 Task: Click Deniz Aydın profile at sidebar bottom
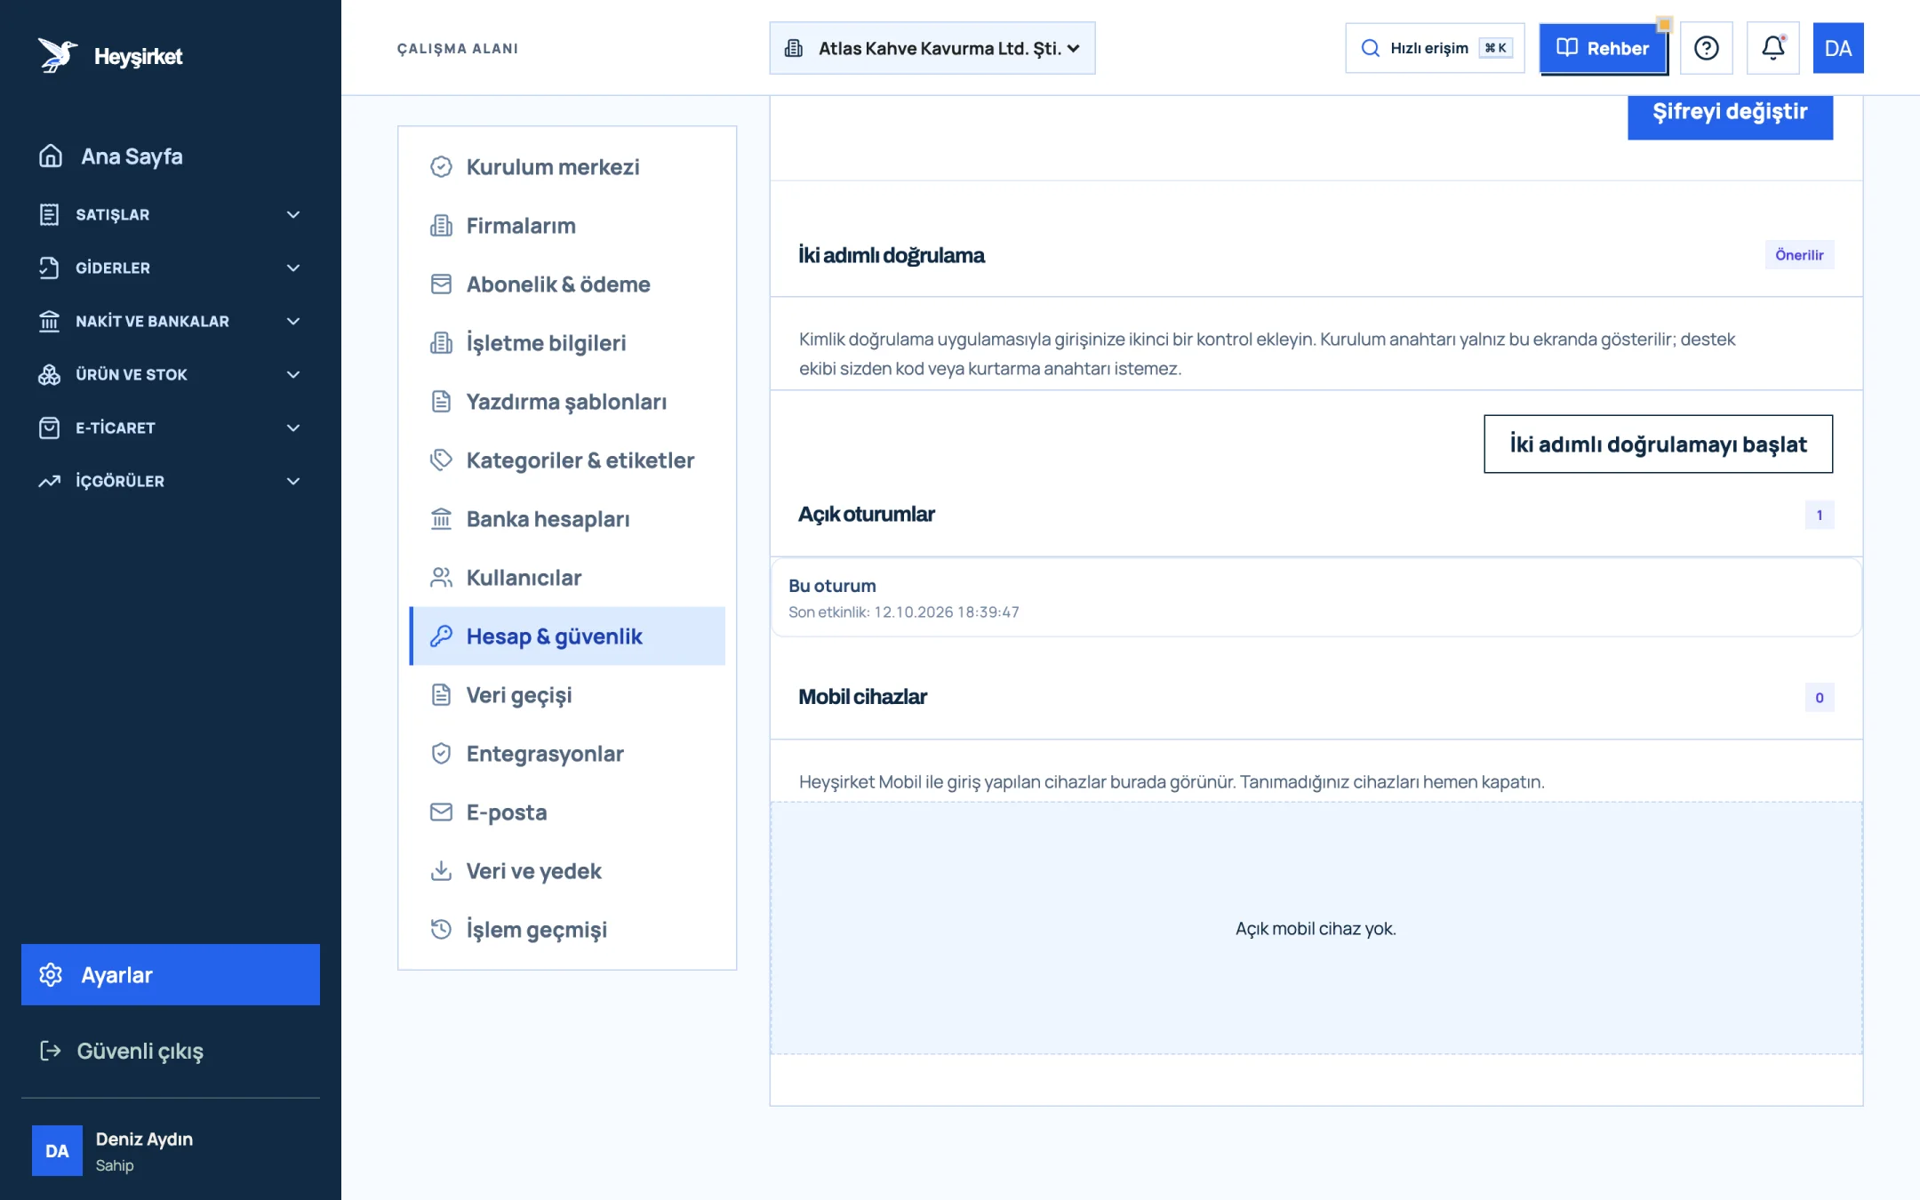170,1150
